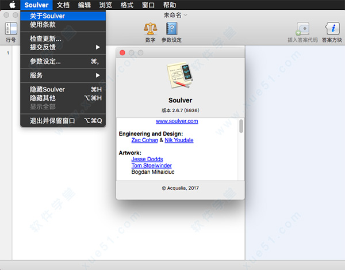
Task: Open Jesse Dodds link
Action: [x=147, y=159]
